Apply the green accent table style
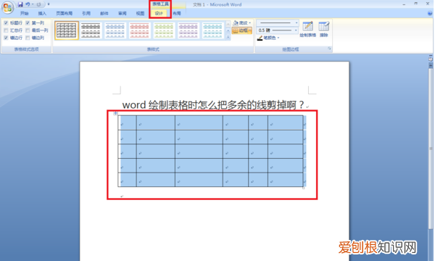Image resolution: width=435 pixels, height=261 pixels. point(164,30)
